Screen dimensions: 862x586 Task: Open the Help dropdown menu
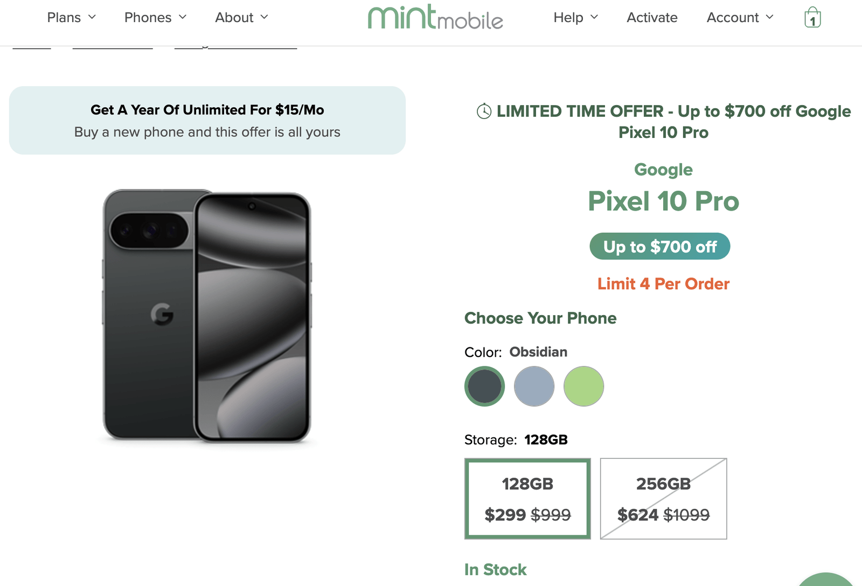point(575,17)
